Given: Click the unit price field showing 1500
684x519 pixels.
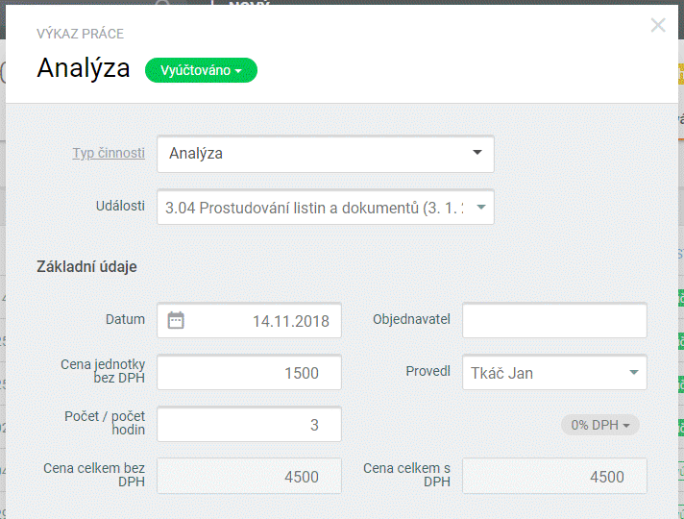Looking at the screenshot, I should pyautogui.click(x=249, y=373).
